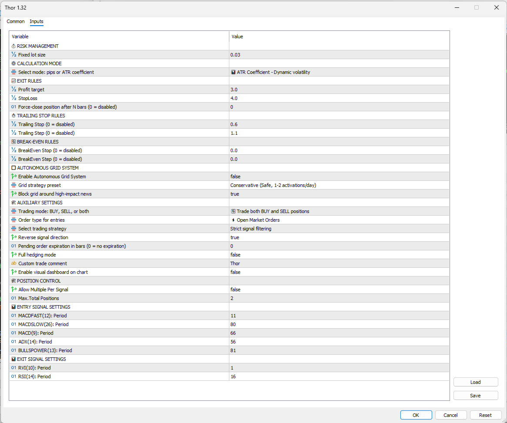This screenshot has height=423, width=507.
Task: Edit the StopLoss value 4.0
Action: pos(339,98)
